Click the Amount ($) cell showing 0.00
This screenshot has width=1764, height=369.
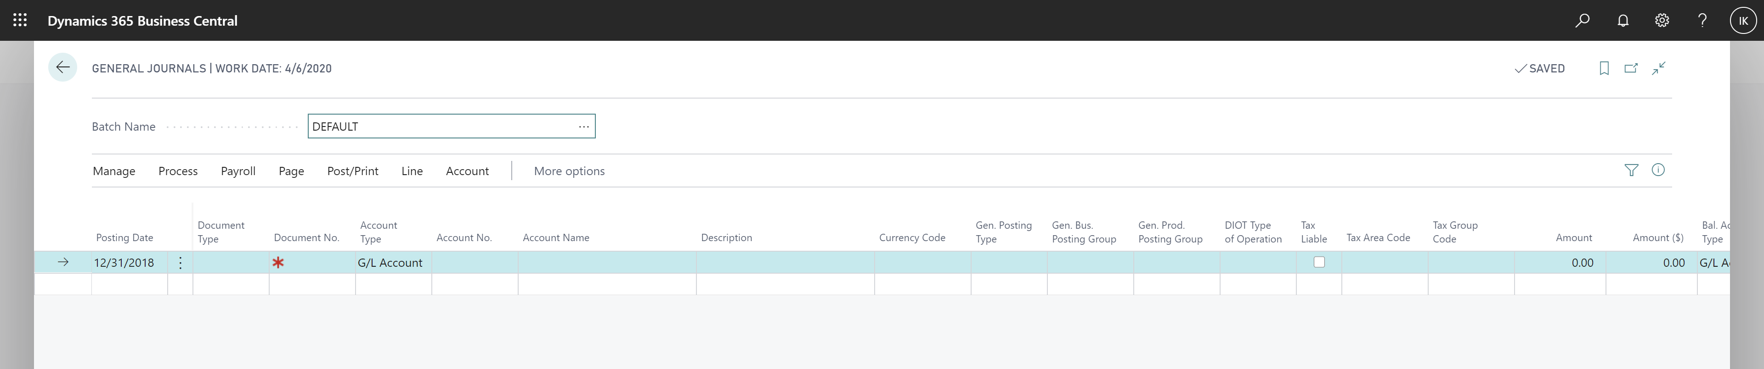(1651, 262)
